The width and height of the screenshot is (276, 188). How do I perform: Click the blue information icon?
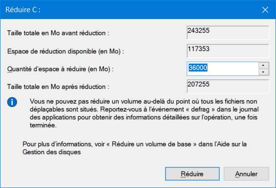pyautogui.click(x=12, y=102)
